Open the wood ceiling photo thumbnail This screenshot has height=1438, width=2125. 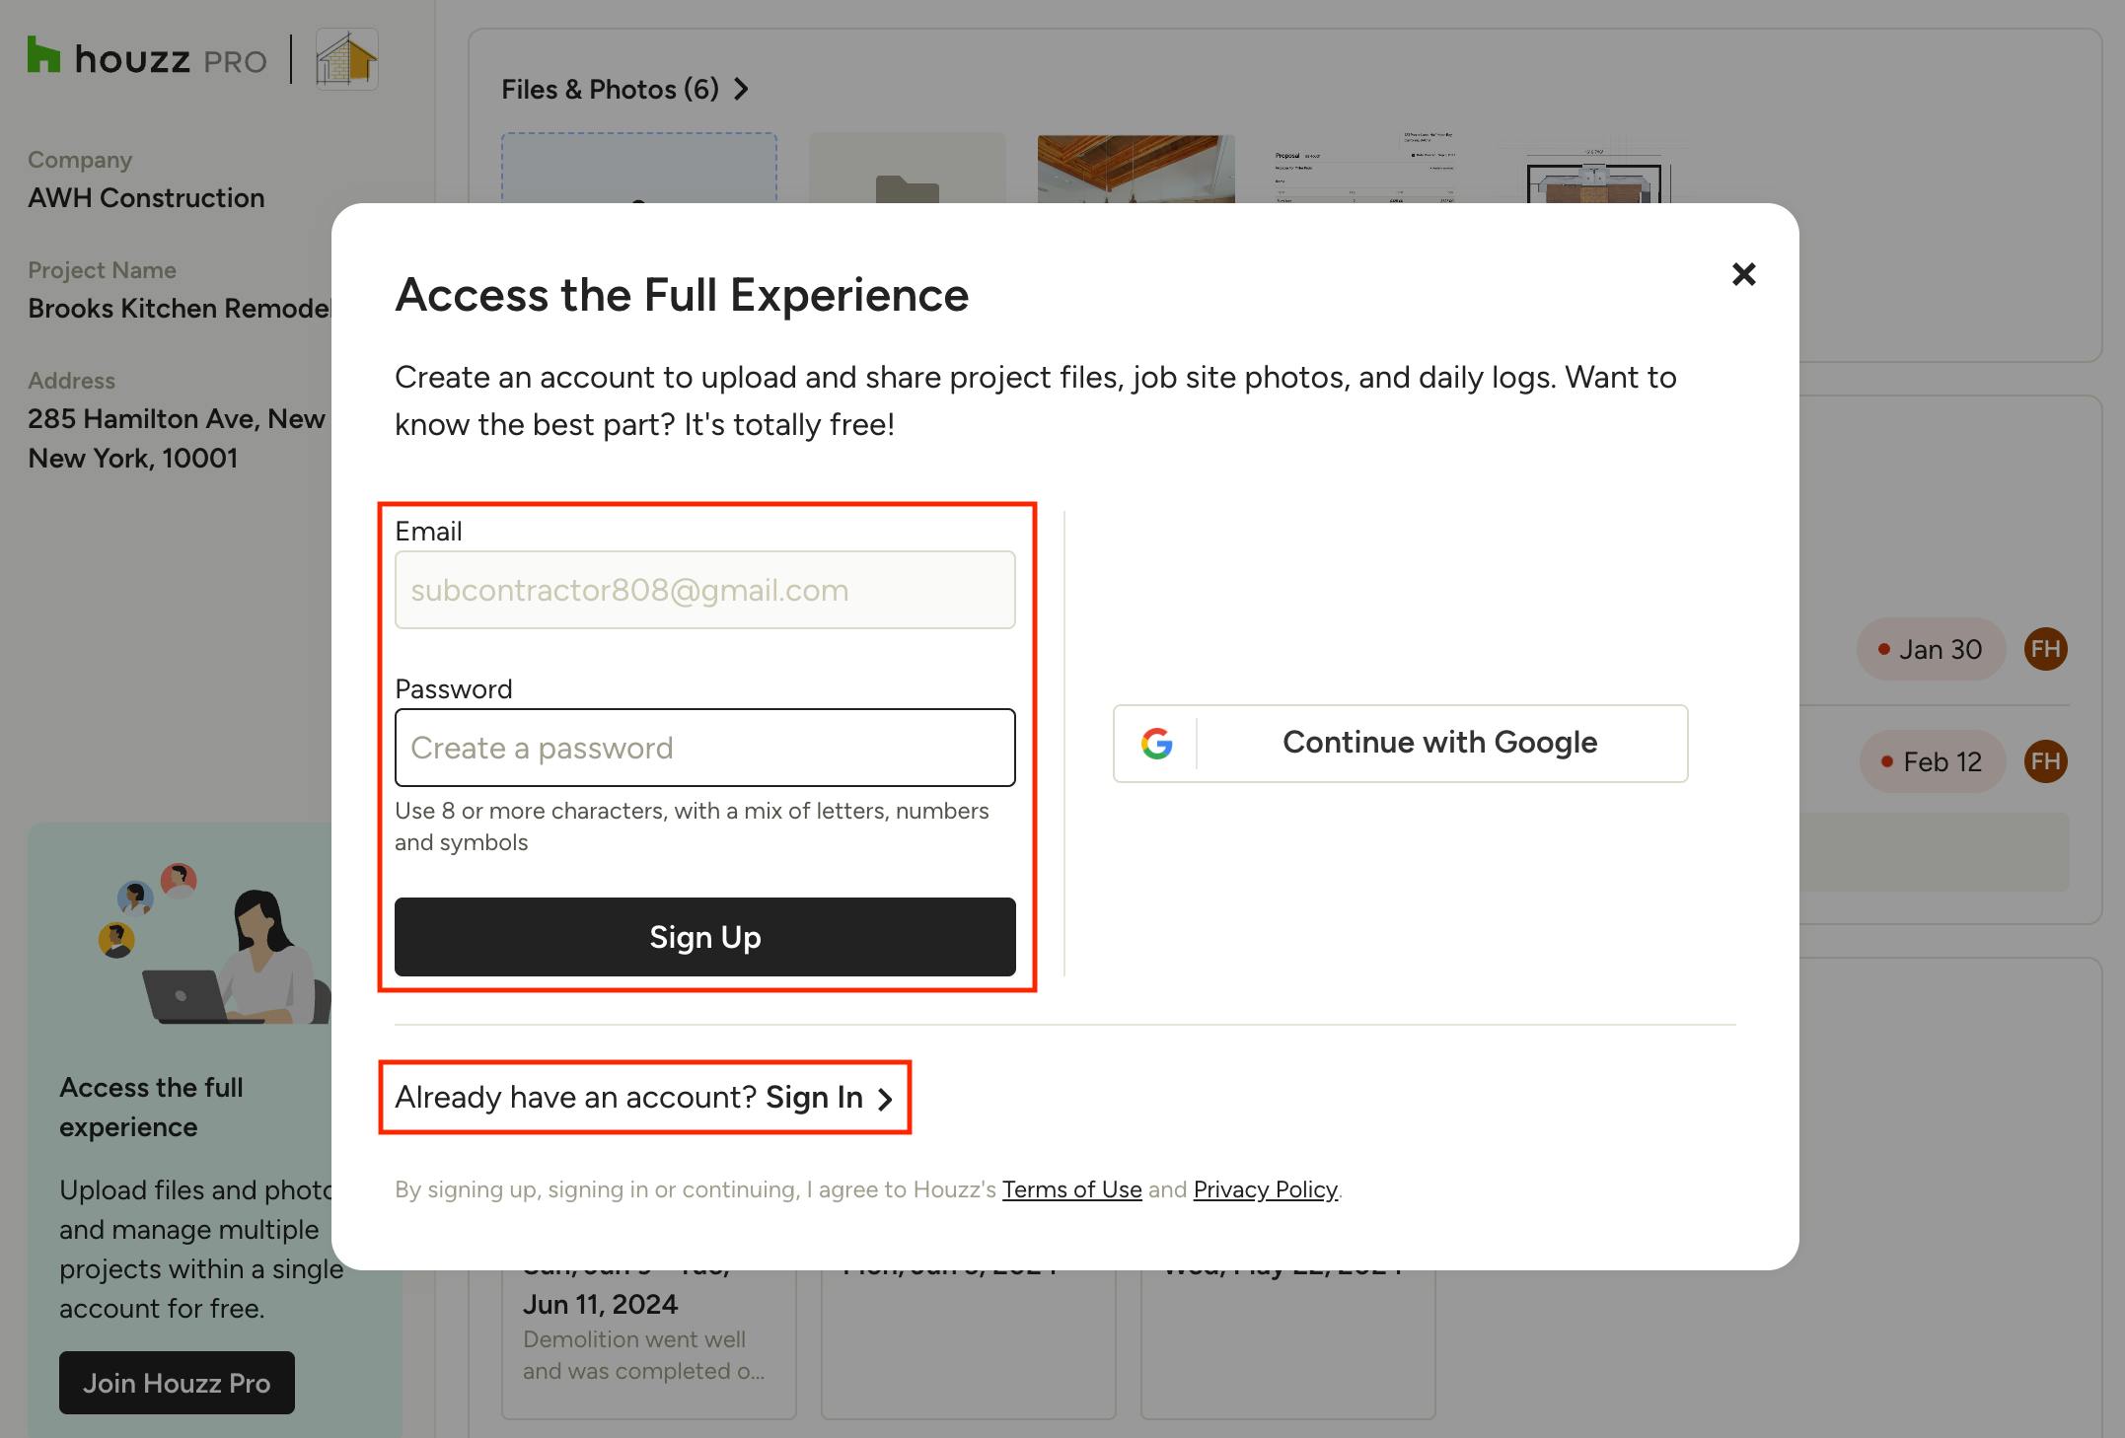(1136, 170)
